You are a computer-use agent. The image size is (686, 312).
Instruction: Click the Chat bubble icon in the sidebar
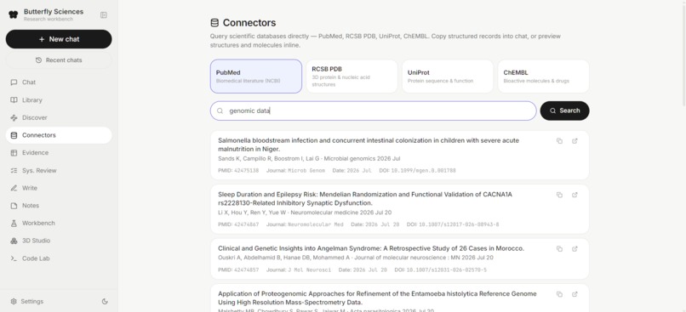(14, 82)
